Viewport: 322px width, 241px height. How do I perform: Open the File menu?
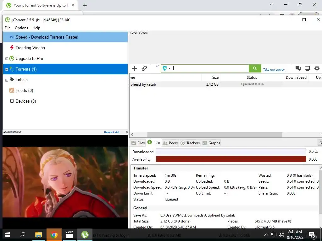8,28
